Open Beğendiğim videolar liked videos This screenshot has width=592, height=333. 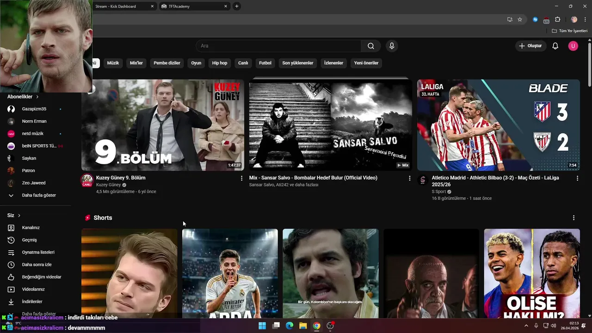point(35,277)
